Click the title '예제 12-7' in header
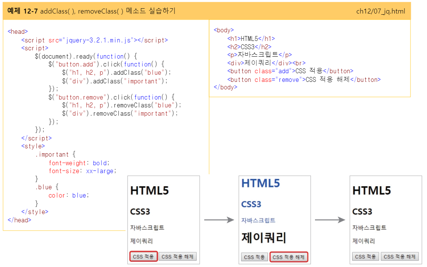The image size is (427, 267). pyautogui.click(x=22, y=11)
